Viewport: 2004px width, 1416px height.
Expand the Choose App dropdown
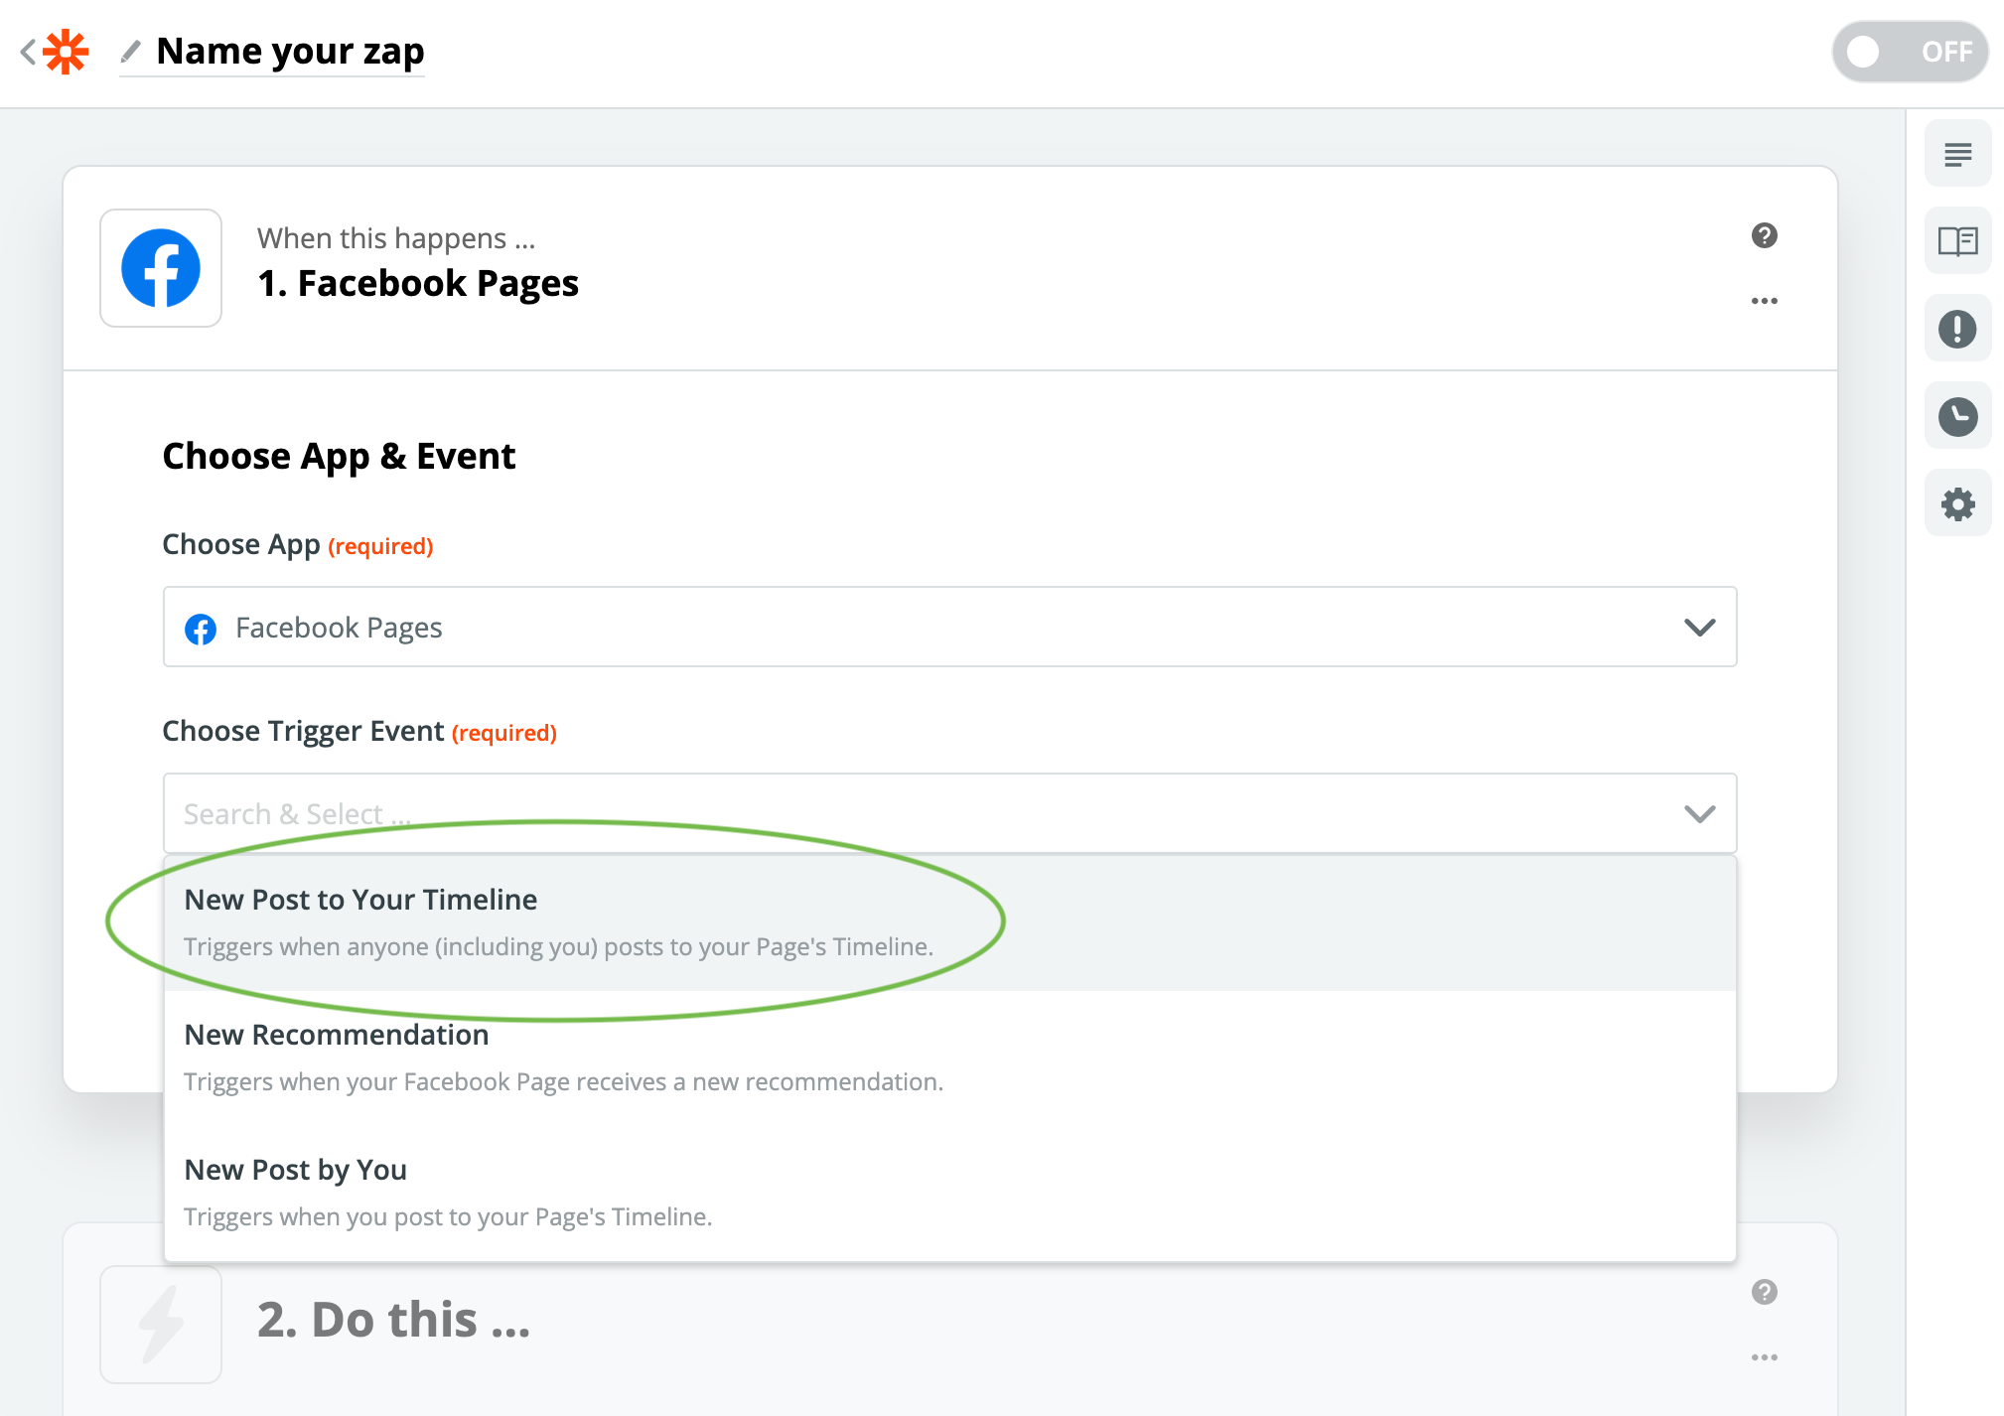[949, 627]
